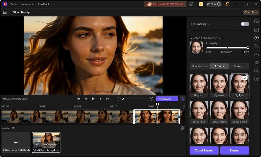Select the curve adjustment tool in sidebar
The height and width of the screenshot is (157, 261).
pyautogui.click(x=256, y=30)
